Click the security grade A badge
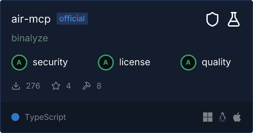 [19, 63]
